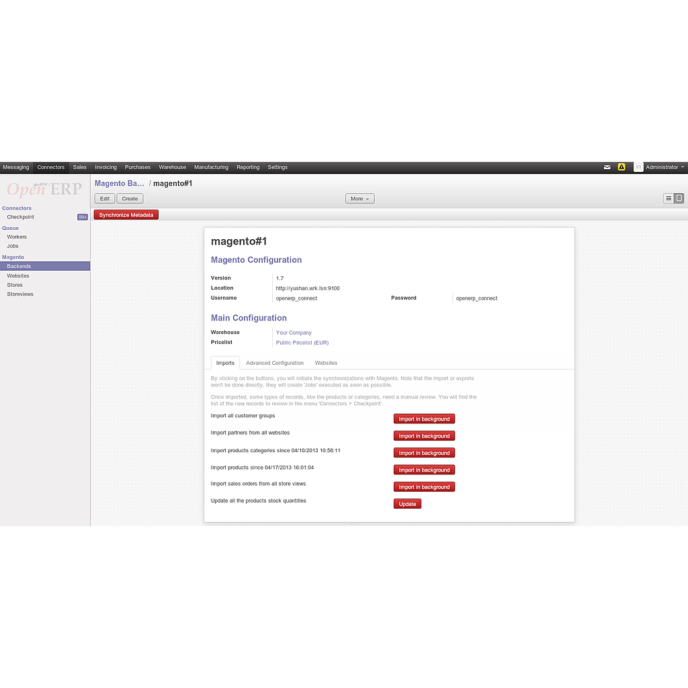This screenshot has width=688, height=688.
Task: Select Backends under the Magento section
Action: [x=19, y=265]
